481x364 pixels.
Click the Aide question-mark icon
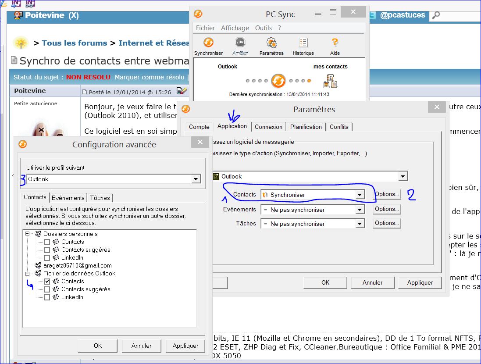point(334,44)
